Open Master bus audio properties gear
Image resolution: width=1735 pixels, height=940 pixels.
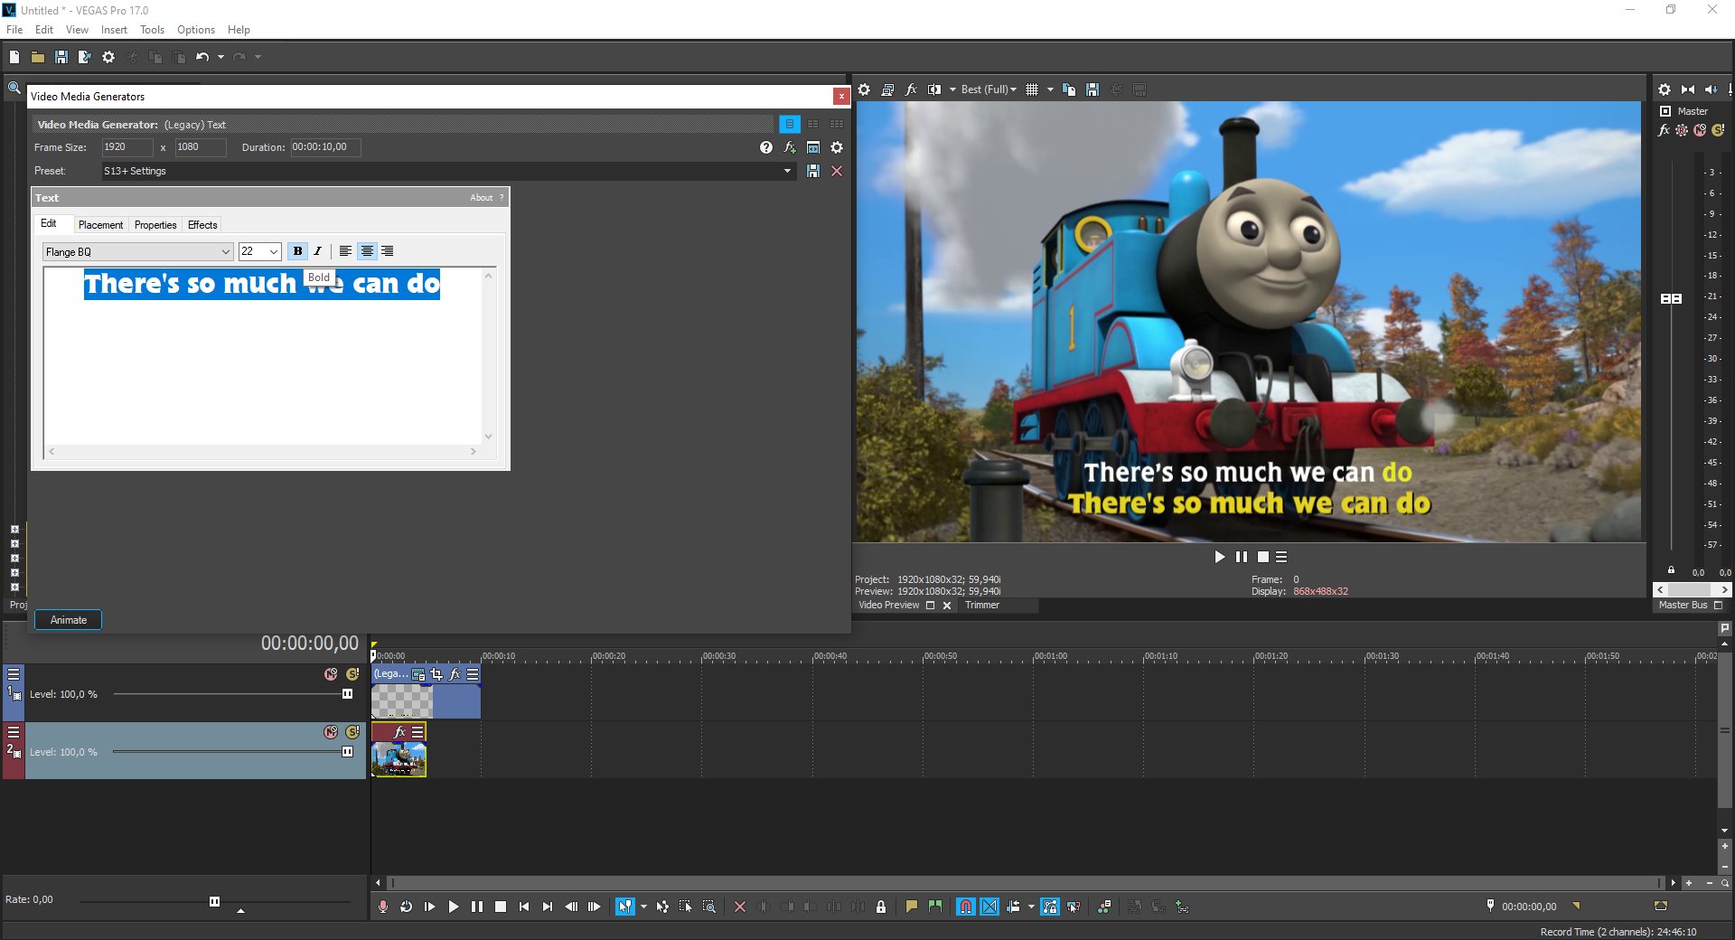point(1665,89)
